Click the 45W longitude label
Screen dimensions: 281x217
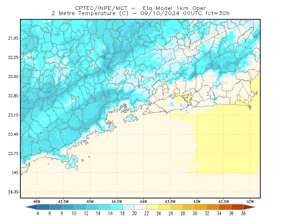coord(90,202)
